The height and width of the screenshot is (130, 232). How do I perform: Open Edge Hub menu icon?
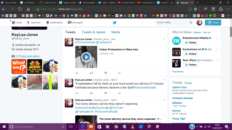[x=206, y=9]
